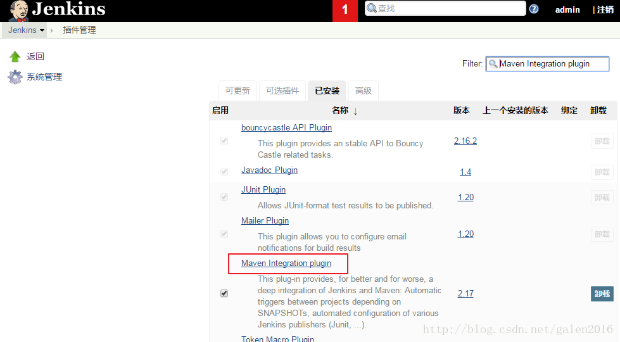Open the JUnit Plugin link
Screen dimensions: 620x342
263,190
